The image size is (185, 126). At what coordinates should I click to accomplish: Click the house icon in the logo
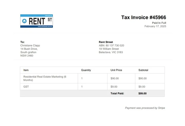24,21
